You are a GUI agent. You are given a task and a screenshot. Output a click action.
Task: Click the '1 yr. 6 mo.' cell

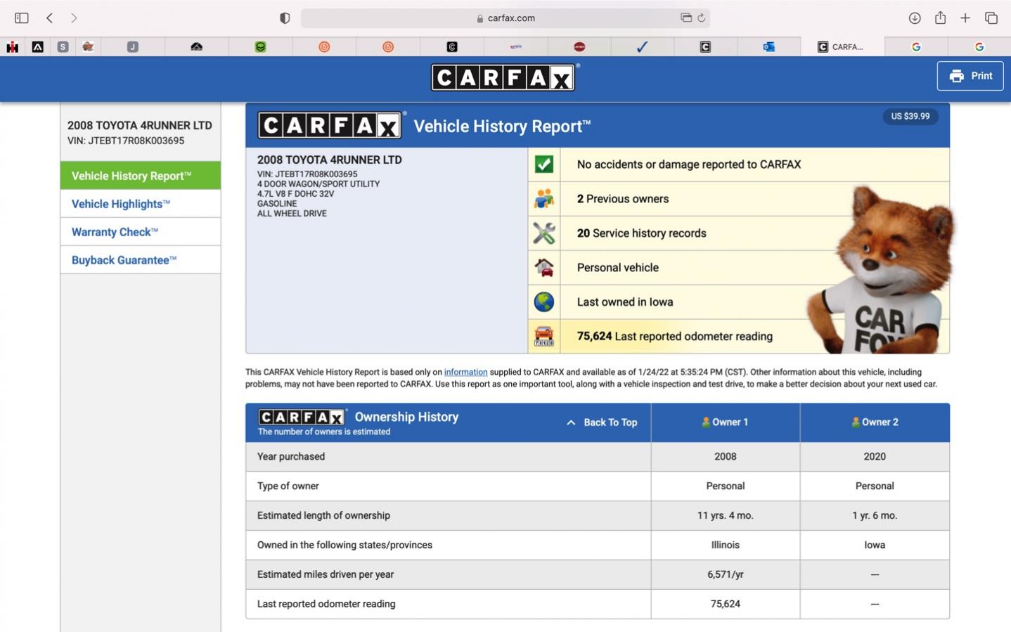[875, 516]
